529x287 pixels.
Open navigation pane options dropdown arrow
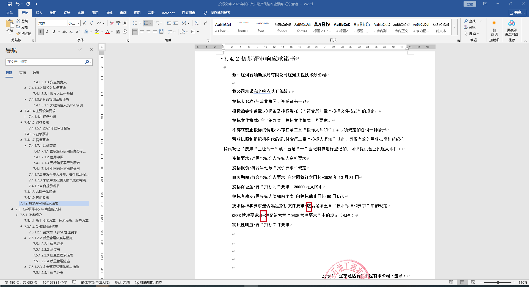tap(80, 49)
